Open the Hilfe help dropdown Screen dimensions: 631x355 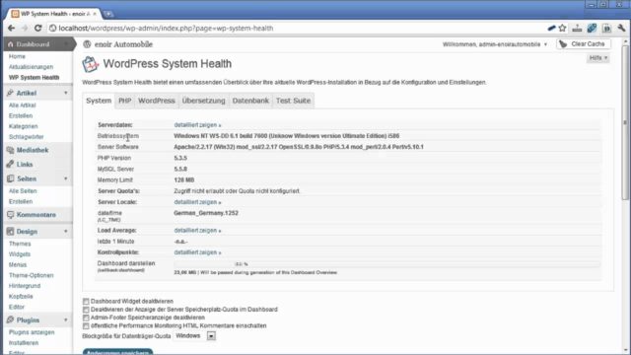[598, 58]
